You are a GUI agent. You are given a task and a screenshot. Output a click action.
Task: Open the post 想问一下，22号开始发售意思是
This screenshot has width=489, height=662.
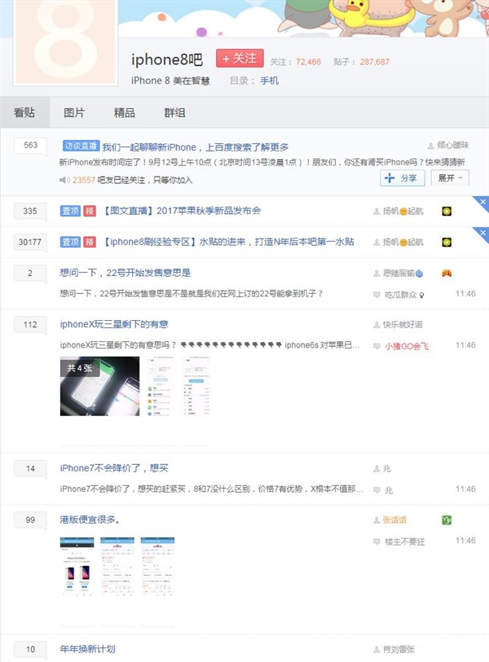click(x=126, y=273)
